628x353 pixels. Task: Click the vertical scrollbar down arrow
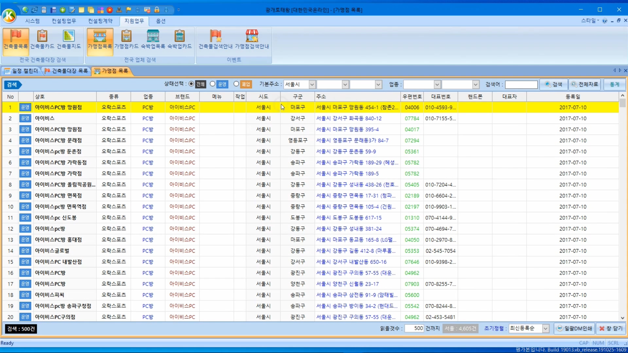tap(622, 318)
